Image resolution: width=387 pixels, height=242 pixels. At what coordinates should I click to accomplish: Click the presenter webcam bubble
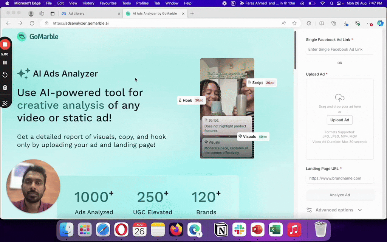pyautogui.click(x=33, y=186)
